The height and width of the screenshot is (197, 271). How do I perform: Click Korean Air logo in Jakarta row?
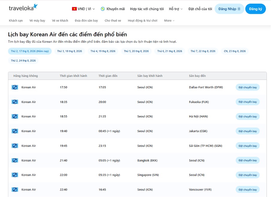point(15,131)
